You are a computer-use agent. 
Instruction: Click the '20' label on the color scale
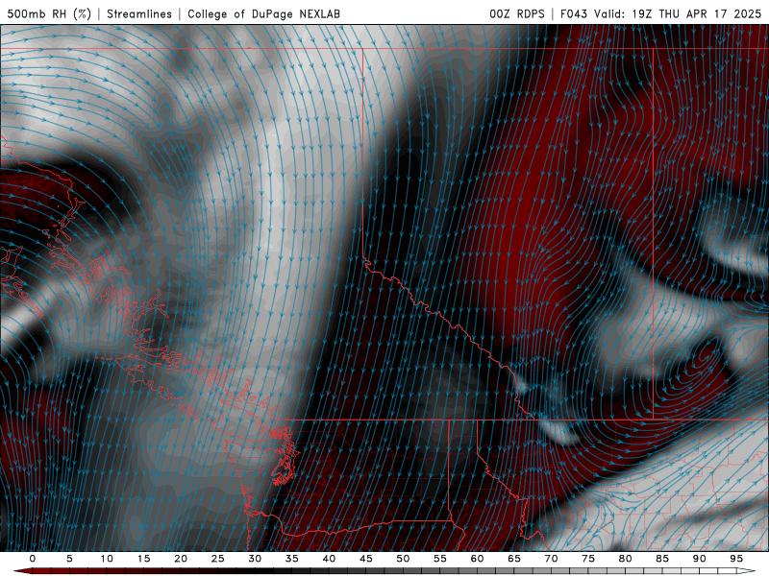point(181,559)
